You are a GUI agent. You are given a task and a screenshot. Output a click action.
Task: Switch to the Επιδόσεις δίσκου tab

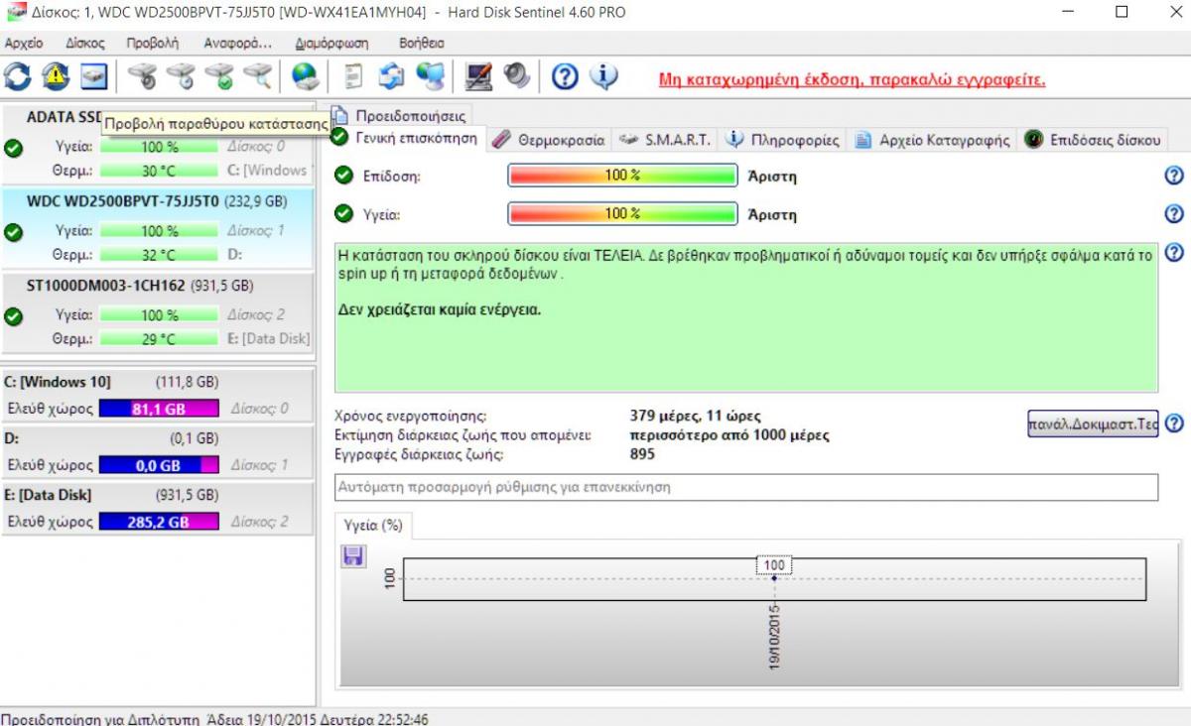[x=1093, y=140]
